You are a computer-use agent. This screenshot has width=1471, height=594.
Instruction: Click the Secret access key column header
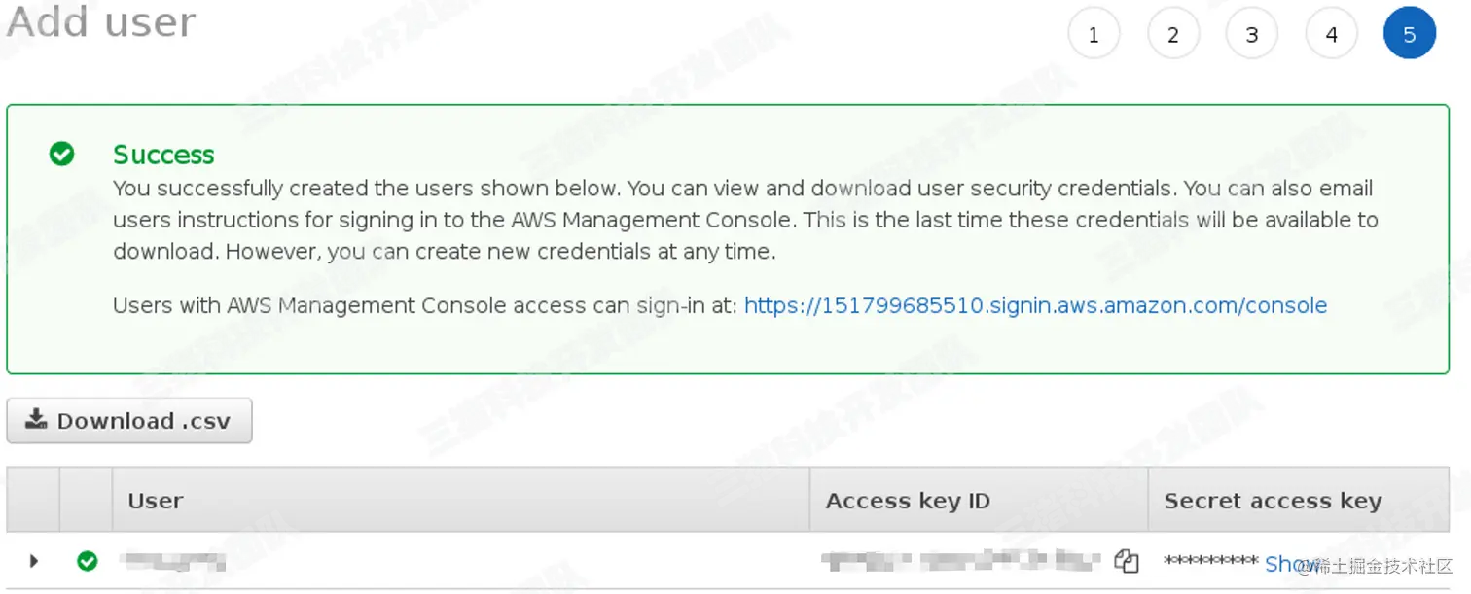tap(1273, 501)
